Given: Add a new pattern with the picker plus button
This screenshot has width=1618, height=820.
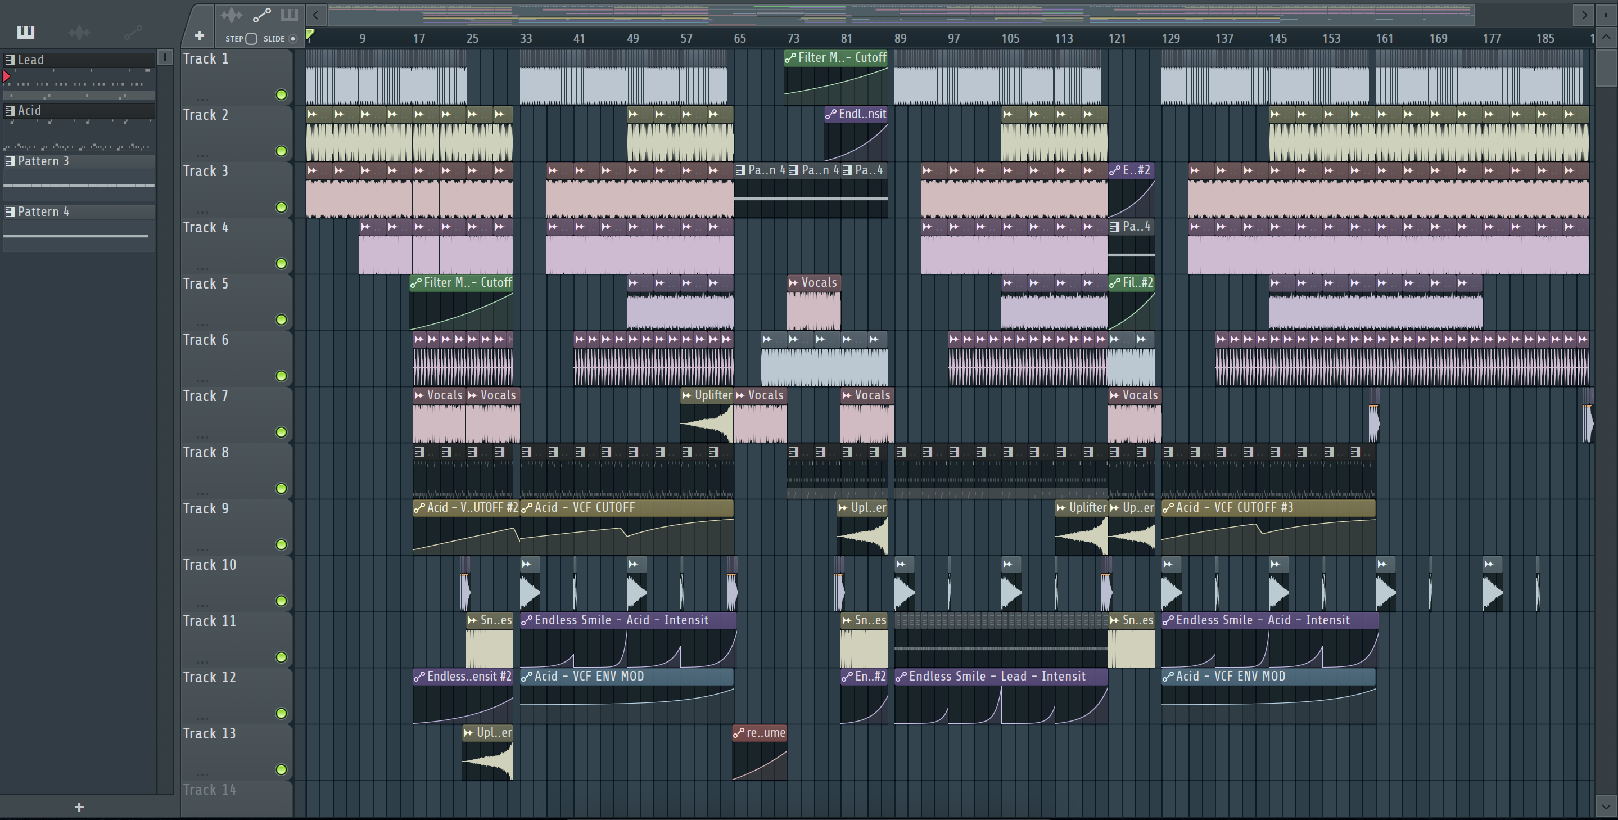Looking at the screenshot, I should click(x=79, y=807).
